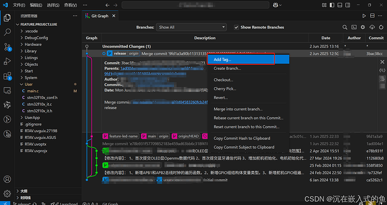The height and width of the screenshot is (205, 387).
Task: Open the Search view in activity bar
Action: 7,32
